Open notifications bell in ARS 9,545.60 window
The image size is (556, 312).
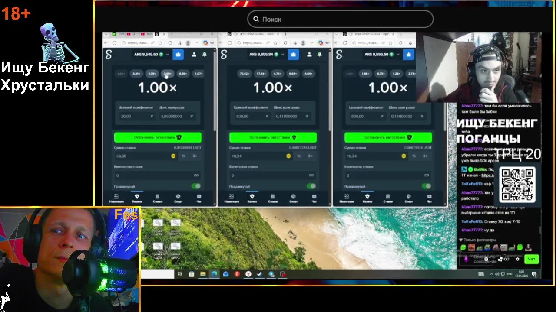tap(204, 55)
